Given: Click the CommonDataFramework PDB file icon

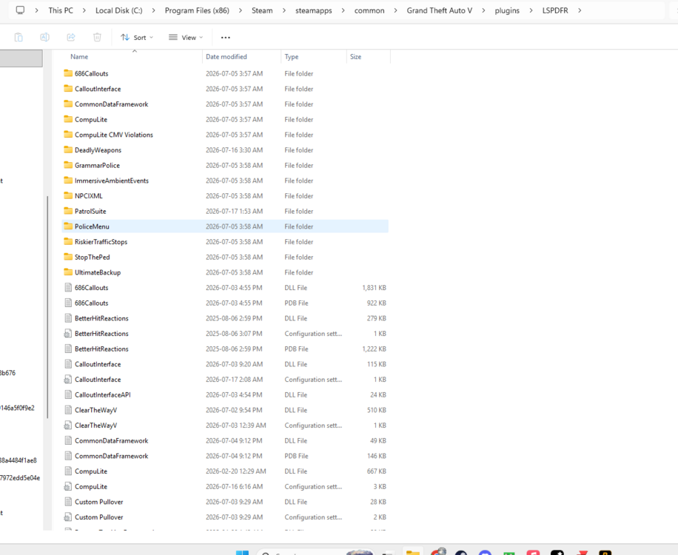Looking at the screenshot, I should point(68,456).
